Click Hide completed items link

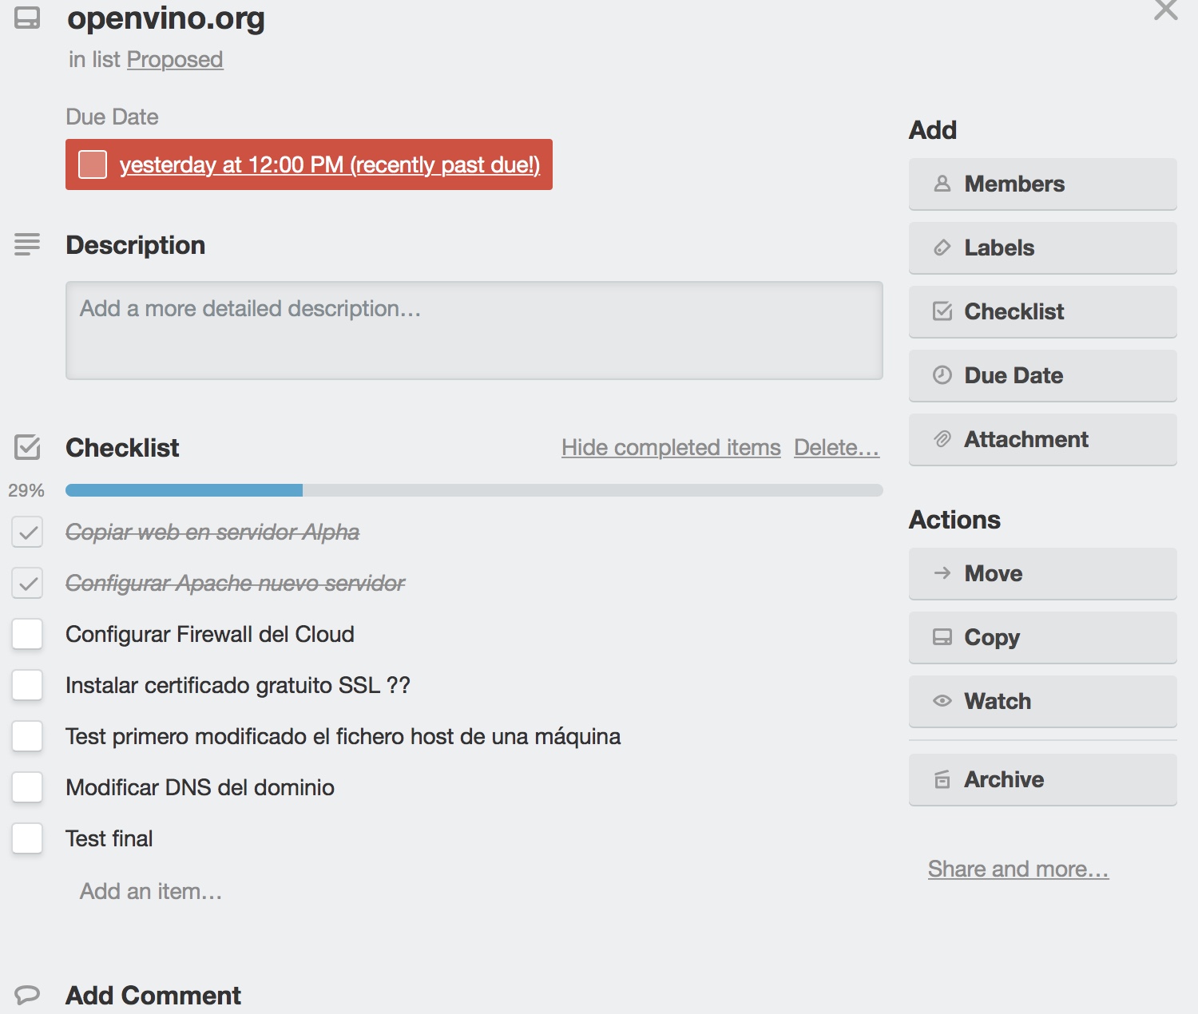671,447
